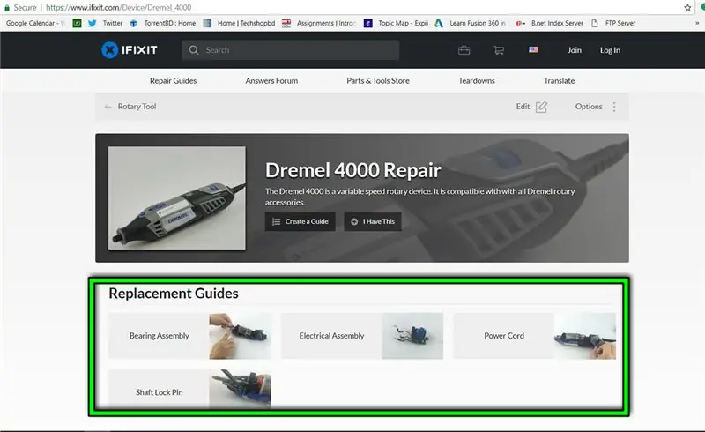Focus the Search input field

pyautogui.click(x=291, y=50)
